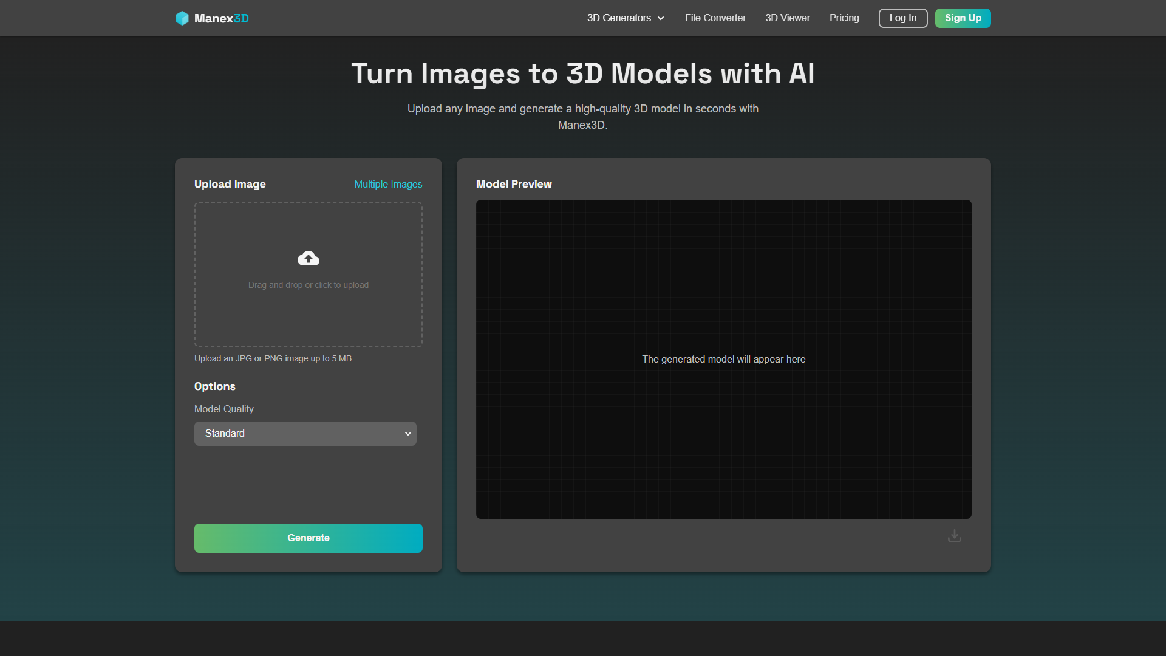Click the Model Preview heading

514,184
